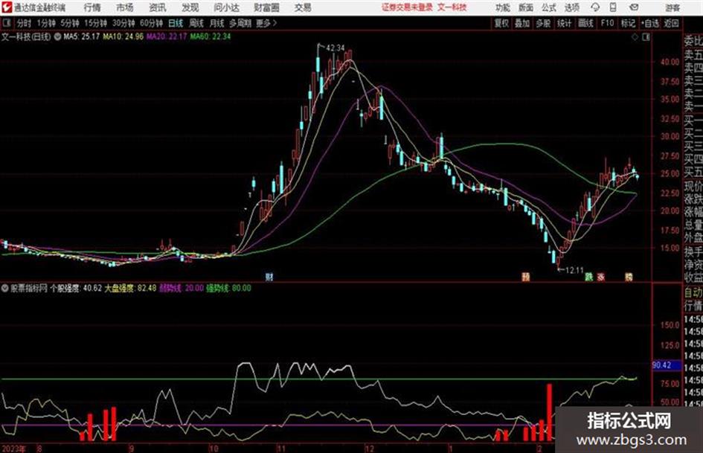This screenshot has width=703, height=453.
Task: Open the 公式 menu
Action: (549, 7)
